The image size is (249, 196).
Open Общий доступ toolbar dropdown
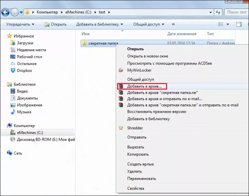(x=149, y=24)
